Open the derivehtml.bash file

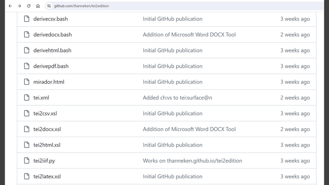52,50
